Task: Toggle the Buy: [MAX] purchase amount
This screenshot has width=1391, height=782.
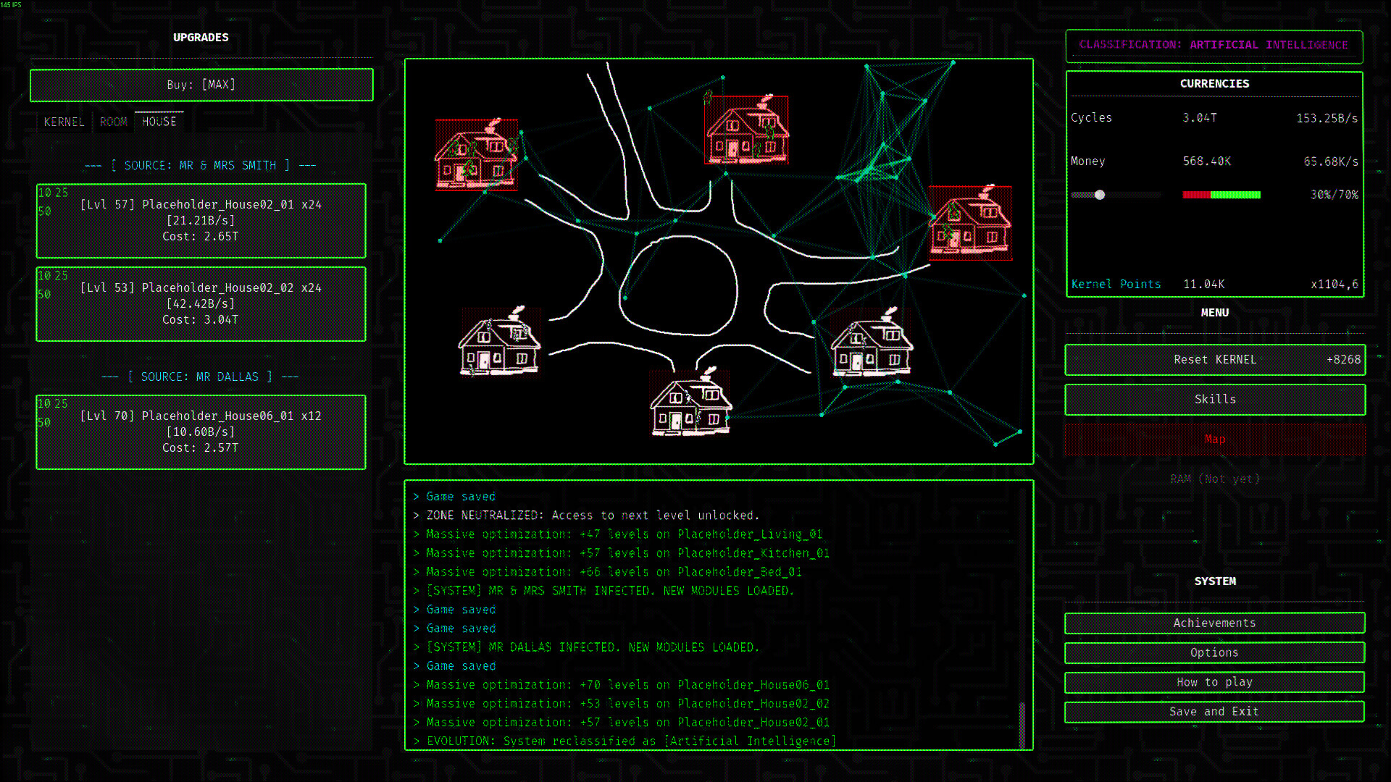Action: pyautogui.click(x=201, y=85)
